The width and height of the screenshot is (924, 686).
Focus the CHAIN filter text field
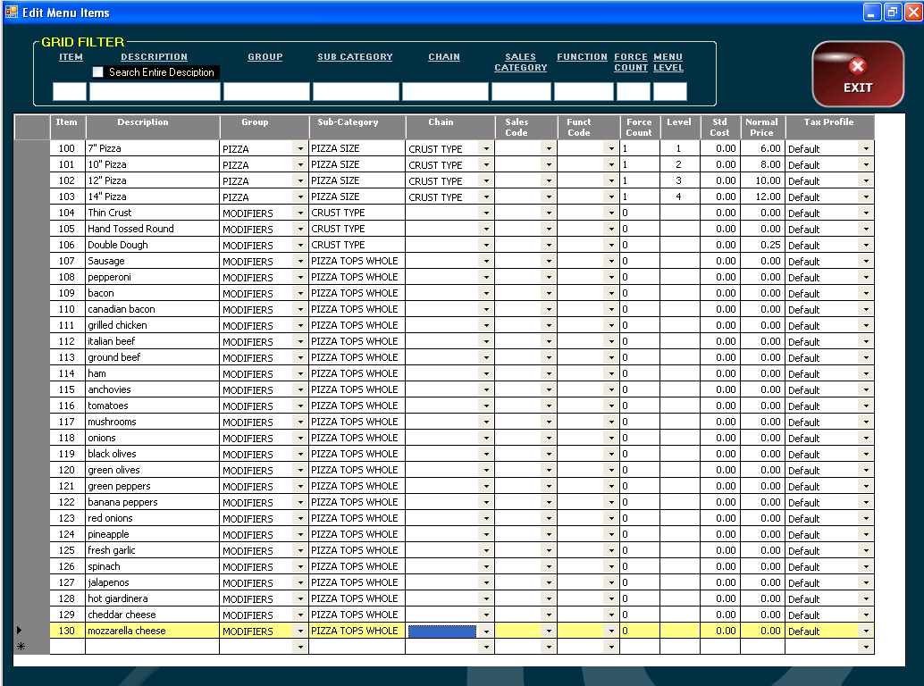445,91
